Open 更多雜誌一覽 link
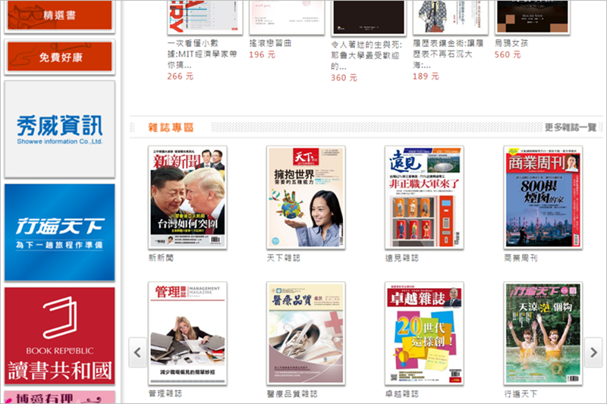Viewport: 607px width, 404px height. (570, 127)
